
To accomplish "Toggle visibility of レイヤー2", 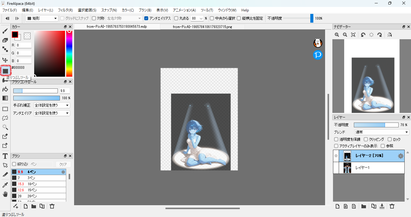I will click(x=336, y=156).
